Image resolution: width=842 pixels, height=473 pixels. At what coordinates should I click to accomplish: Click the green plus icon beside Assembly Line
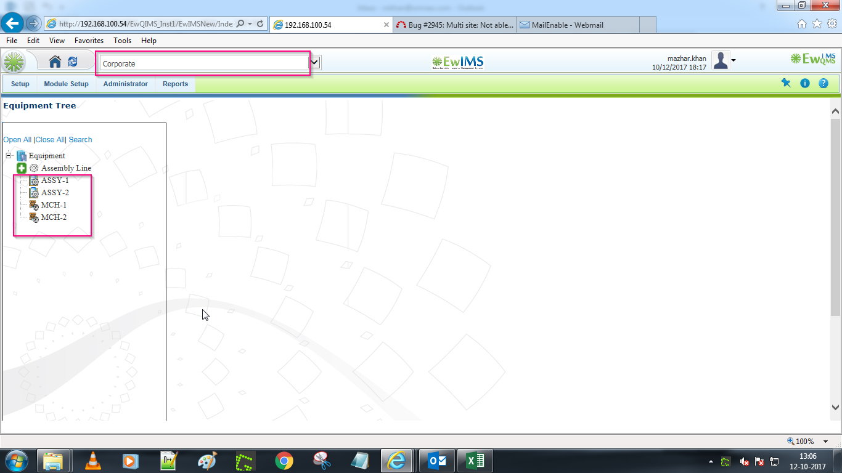point(22,168)
